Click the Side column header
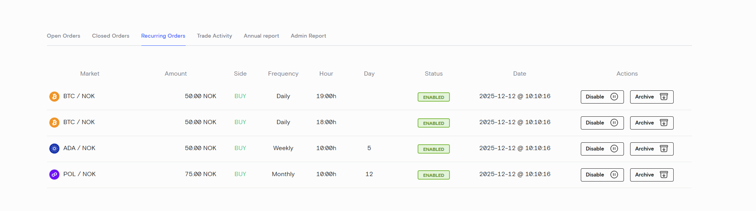 point(240,74)
